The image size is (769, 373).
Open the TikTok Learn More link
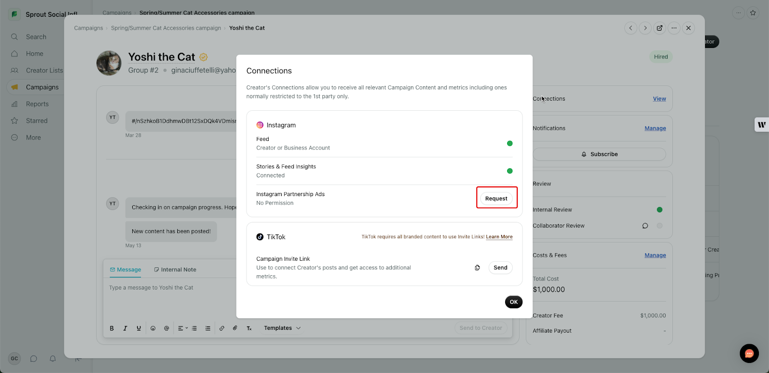[499, 237]
